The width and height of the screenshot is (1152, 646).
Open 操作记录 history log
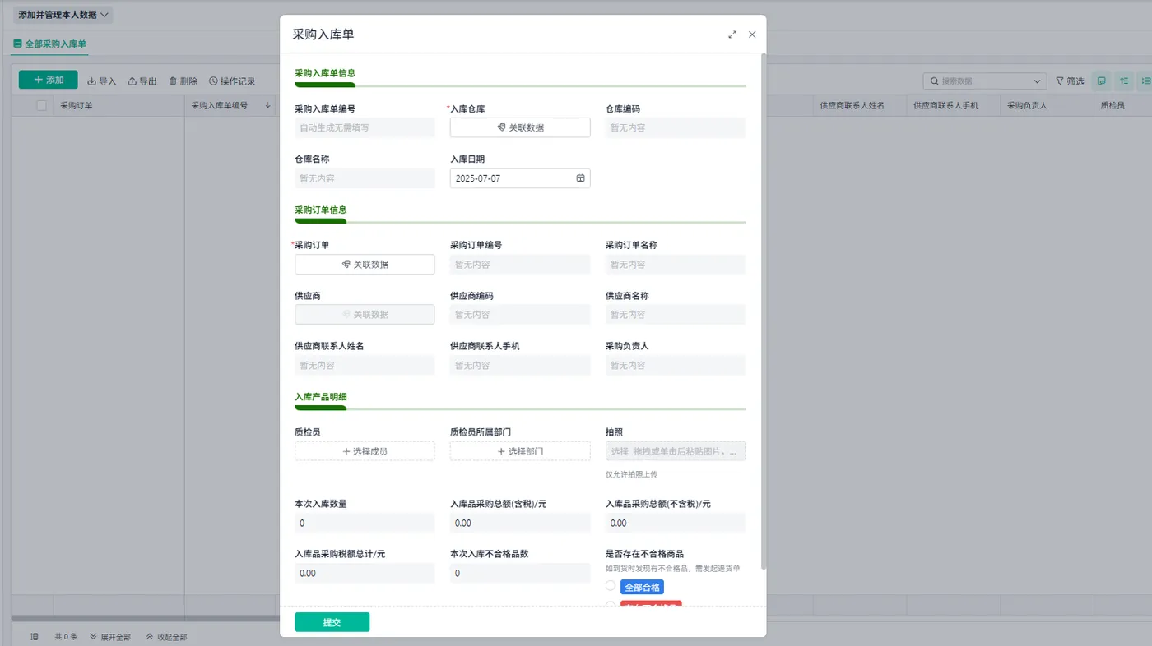(x=232, y=81)
